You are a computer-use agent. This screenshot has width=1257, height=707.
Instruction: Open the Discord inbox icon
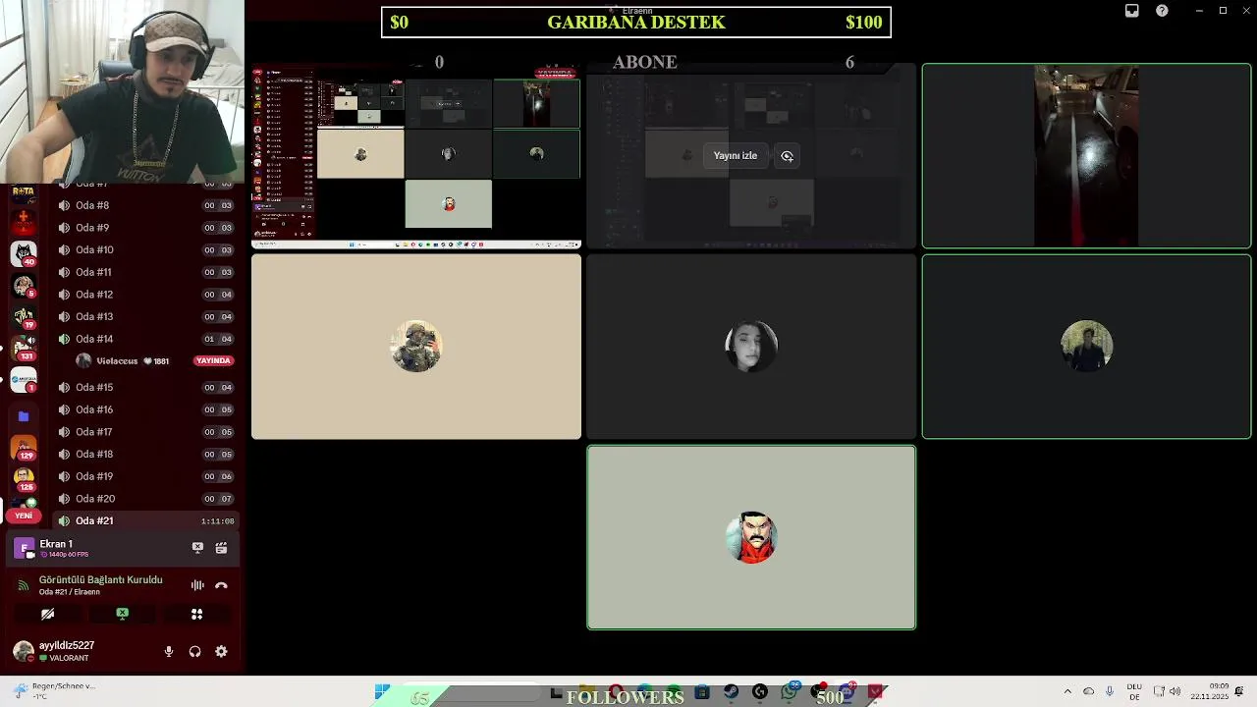click(1131, 11)
